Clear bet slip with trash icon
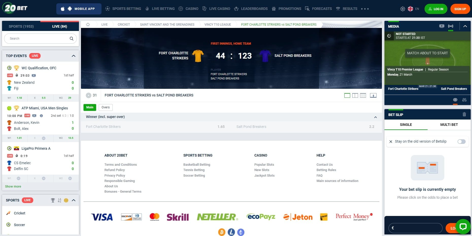472x236 pixels. tap(464, 114)
